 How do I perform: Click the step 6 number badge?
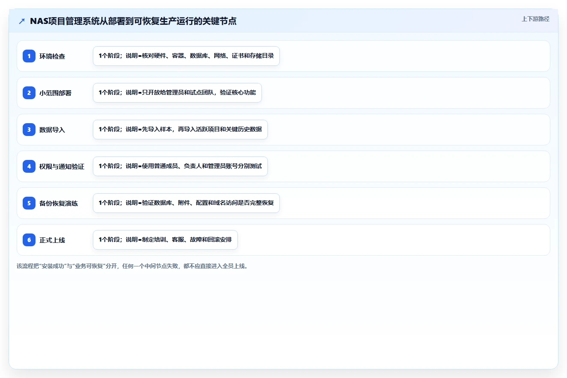[29, 240]
